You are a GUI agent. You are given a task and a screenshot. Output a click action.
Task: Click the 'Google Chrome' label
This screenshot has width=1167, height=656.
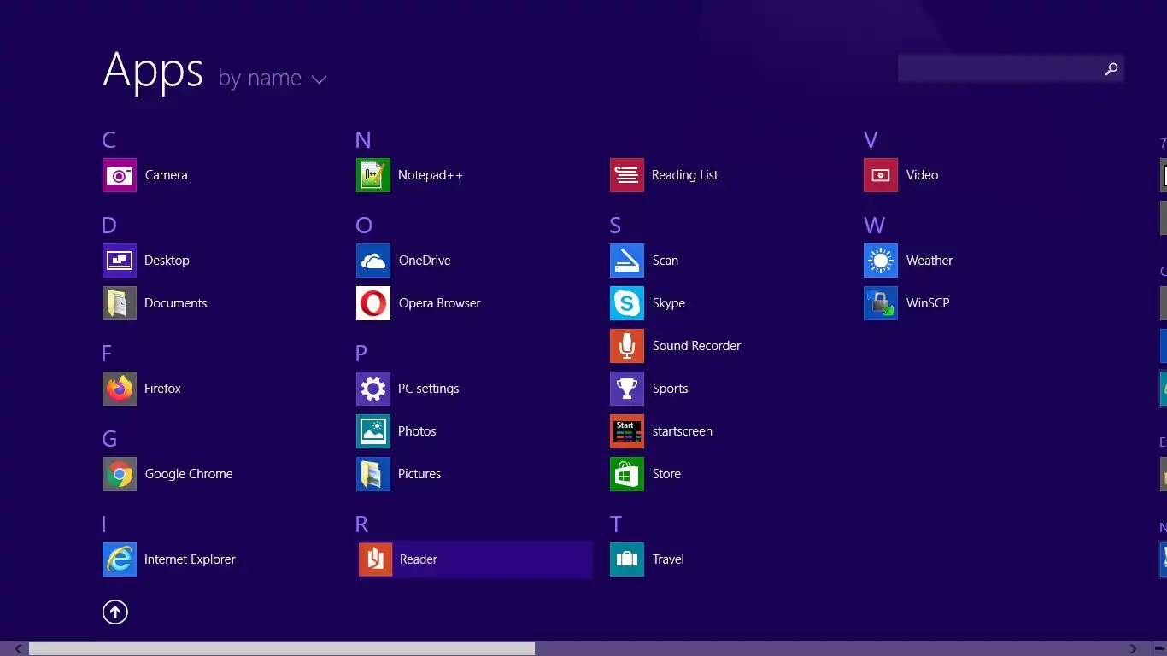click(x=189, y=474)
